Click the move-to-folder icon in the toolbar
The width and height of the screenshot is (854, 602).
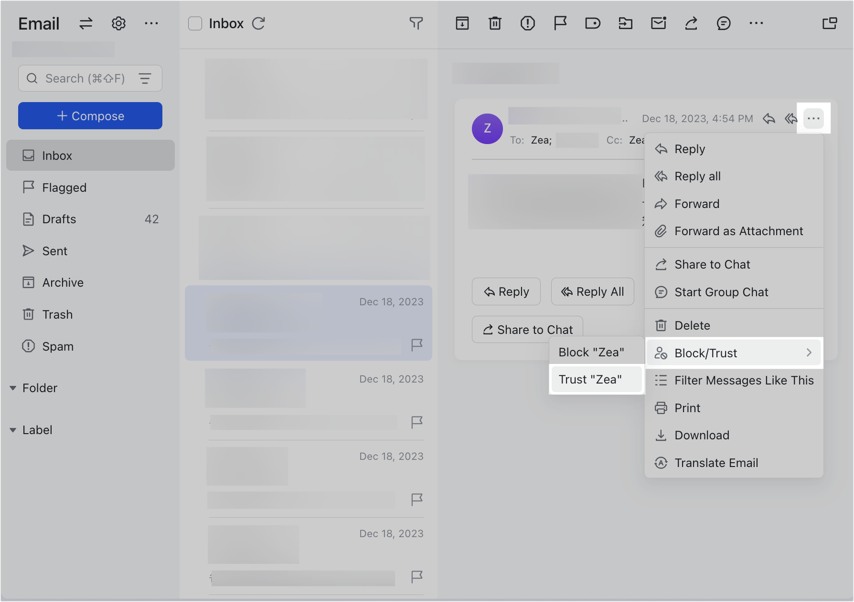click(625, 23)
